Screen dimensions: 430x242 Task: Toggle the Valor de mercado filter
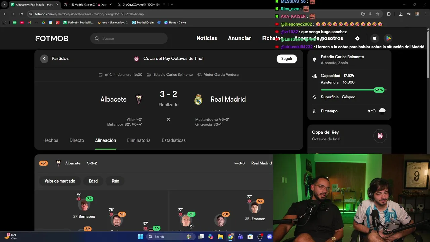(x=60, y=181)
